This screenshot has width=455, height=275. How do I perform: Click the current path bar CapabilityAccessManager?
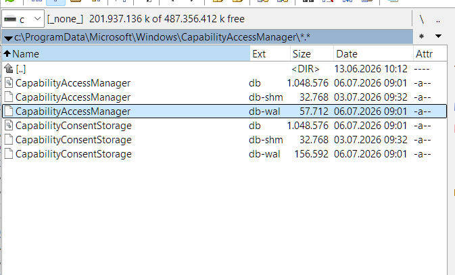208,37
